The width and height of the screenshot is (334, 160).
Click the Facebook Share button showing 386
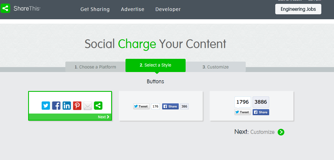coord(170,106)
